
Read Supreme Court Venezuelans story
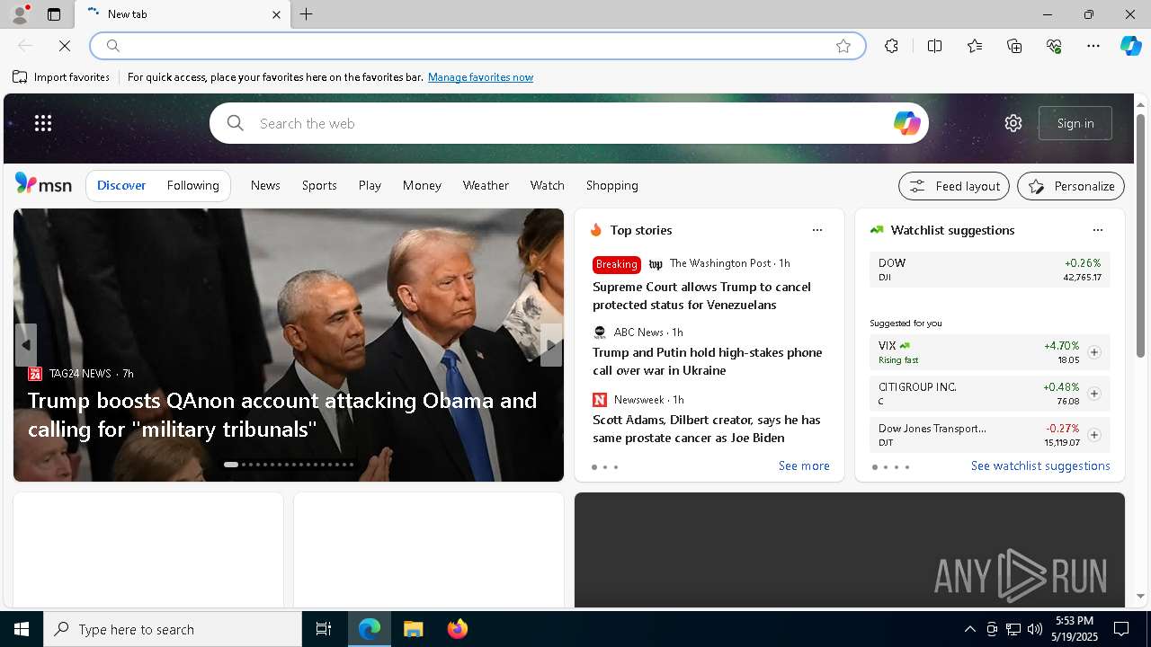(x=701, y=296)
